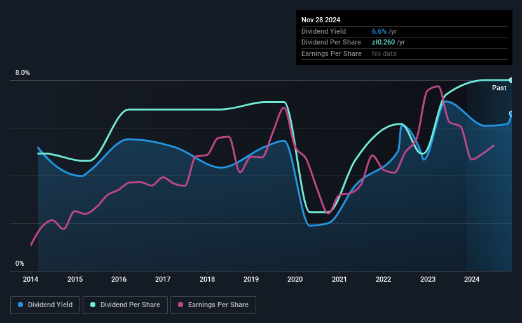Image resolution: width=522 pixels, height=323 pixels.
Task: Toggle the Dividend Per Share legend series
Action: pos(125,305)
